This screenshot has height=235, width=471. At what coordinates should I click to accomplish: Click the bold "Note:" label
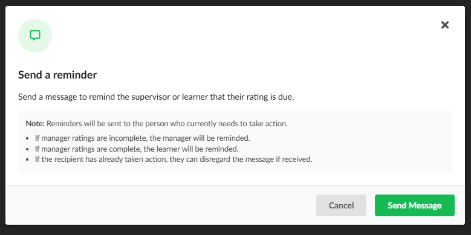coord(35,124)
